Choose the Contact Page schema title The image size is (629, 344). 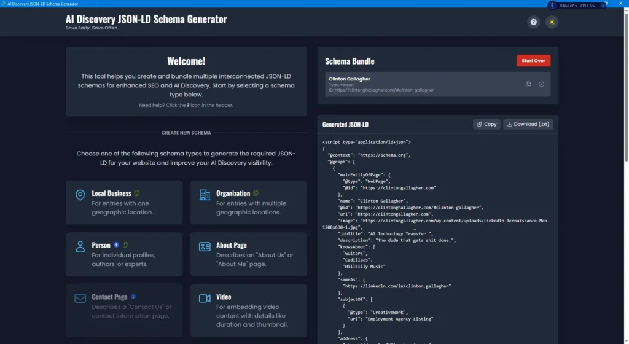point(109,297)
